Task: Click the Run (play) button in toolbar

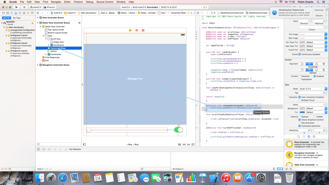Action: pyautogui.click(x=16, y=7)
